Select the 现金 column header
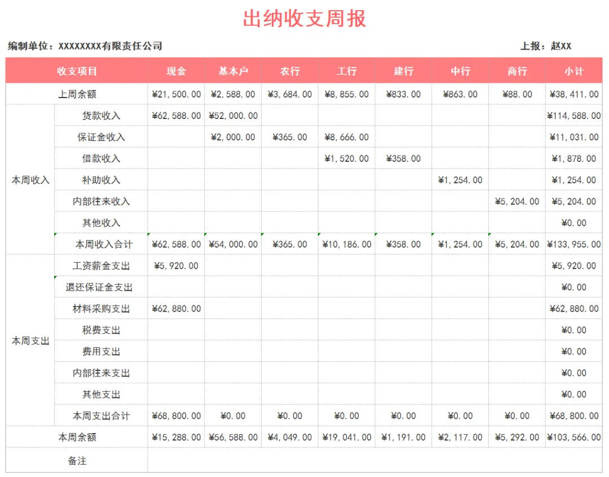Image resolution: width=609 pixels, height=477 pixels. 176,70
